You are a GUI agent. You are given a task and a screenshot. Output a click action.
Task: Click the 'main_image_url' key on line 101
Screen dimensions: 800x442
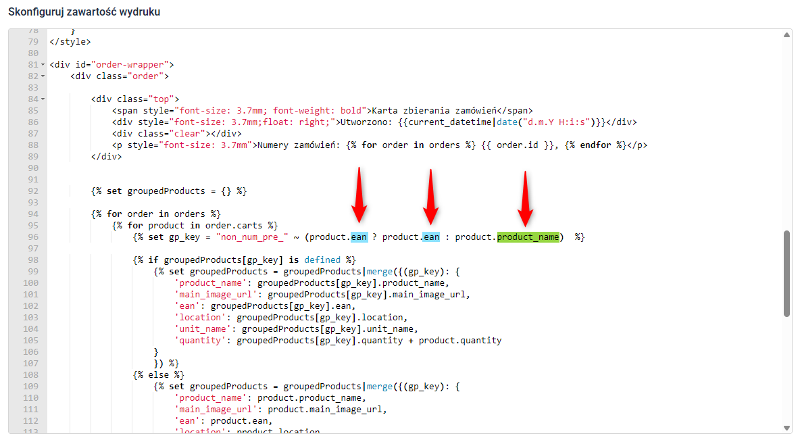pyautogui.click(x=216, y=295)
